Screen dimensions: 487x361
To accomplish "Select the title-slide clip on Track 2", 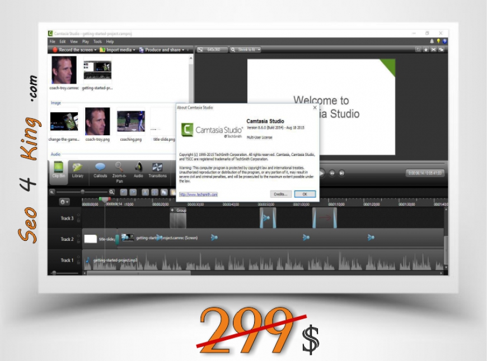I will coord(100,239).
